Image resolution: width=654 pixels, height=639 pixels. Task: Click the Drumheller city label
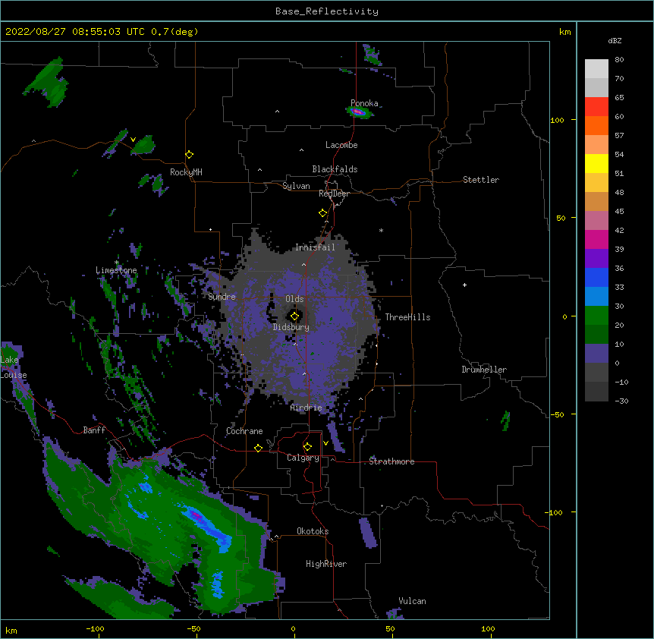484,370
